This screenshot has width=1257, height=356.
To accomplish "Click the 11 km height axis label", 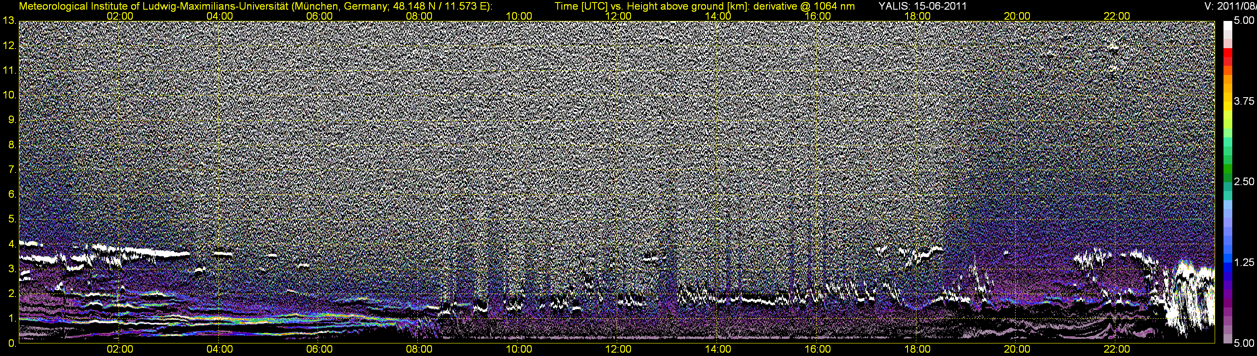I will pos(9,71).
